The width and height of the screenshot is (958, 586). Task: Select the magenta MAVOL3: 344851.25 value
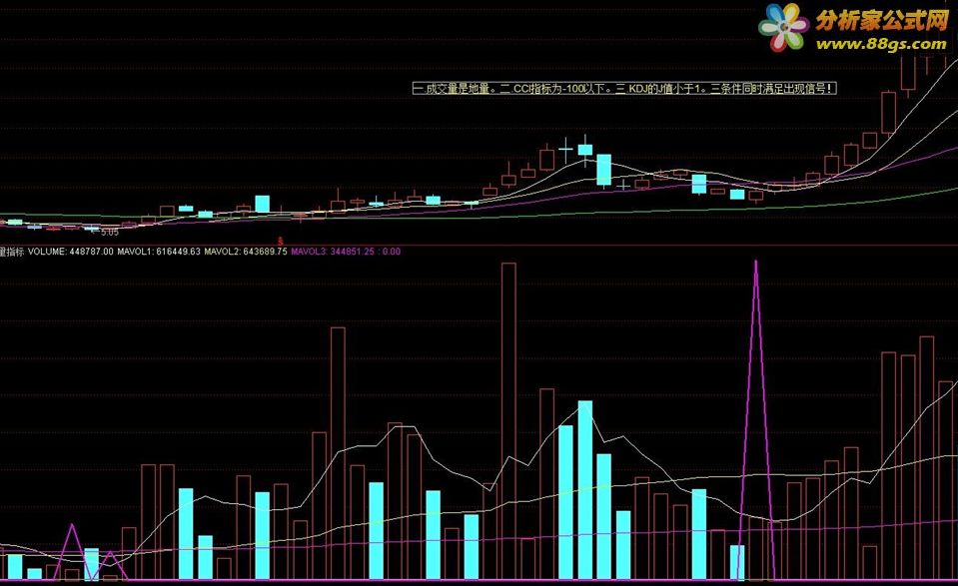(333, 252)
